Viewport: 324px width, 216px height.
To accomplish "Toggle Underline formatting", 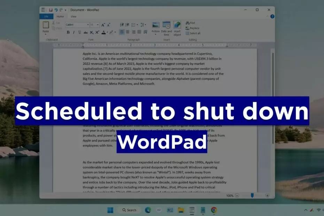I will coord(80,32).
